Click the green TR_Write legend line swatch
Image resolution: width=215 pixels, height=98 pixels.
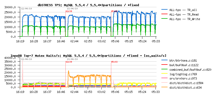(164, 19)
